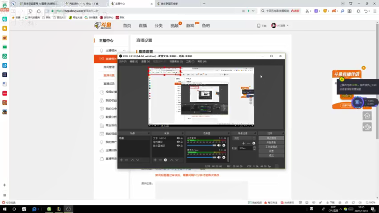Viewport: 379px width, 213px height.
Task: Toggle visibility eye of display capture source
Action: coord(178,146)
